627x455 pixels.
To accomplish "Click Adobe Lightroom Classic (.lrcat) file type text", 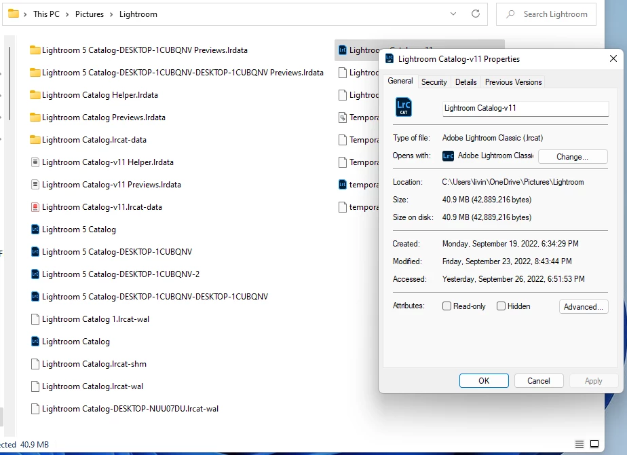I will [493, 138].
